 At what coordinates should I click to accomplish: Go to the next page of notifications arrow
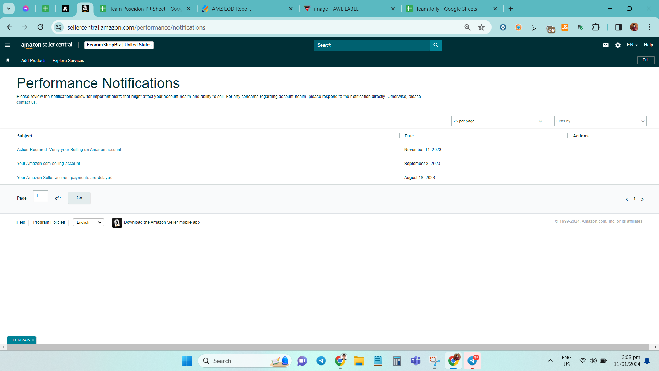(x=643, y=199)
